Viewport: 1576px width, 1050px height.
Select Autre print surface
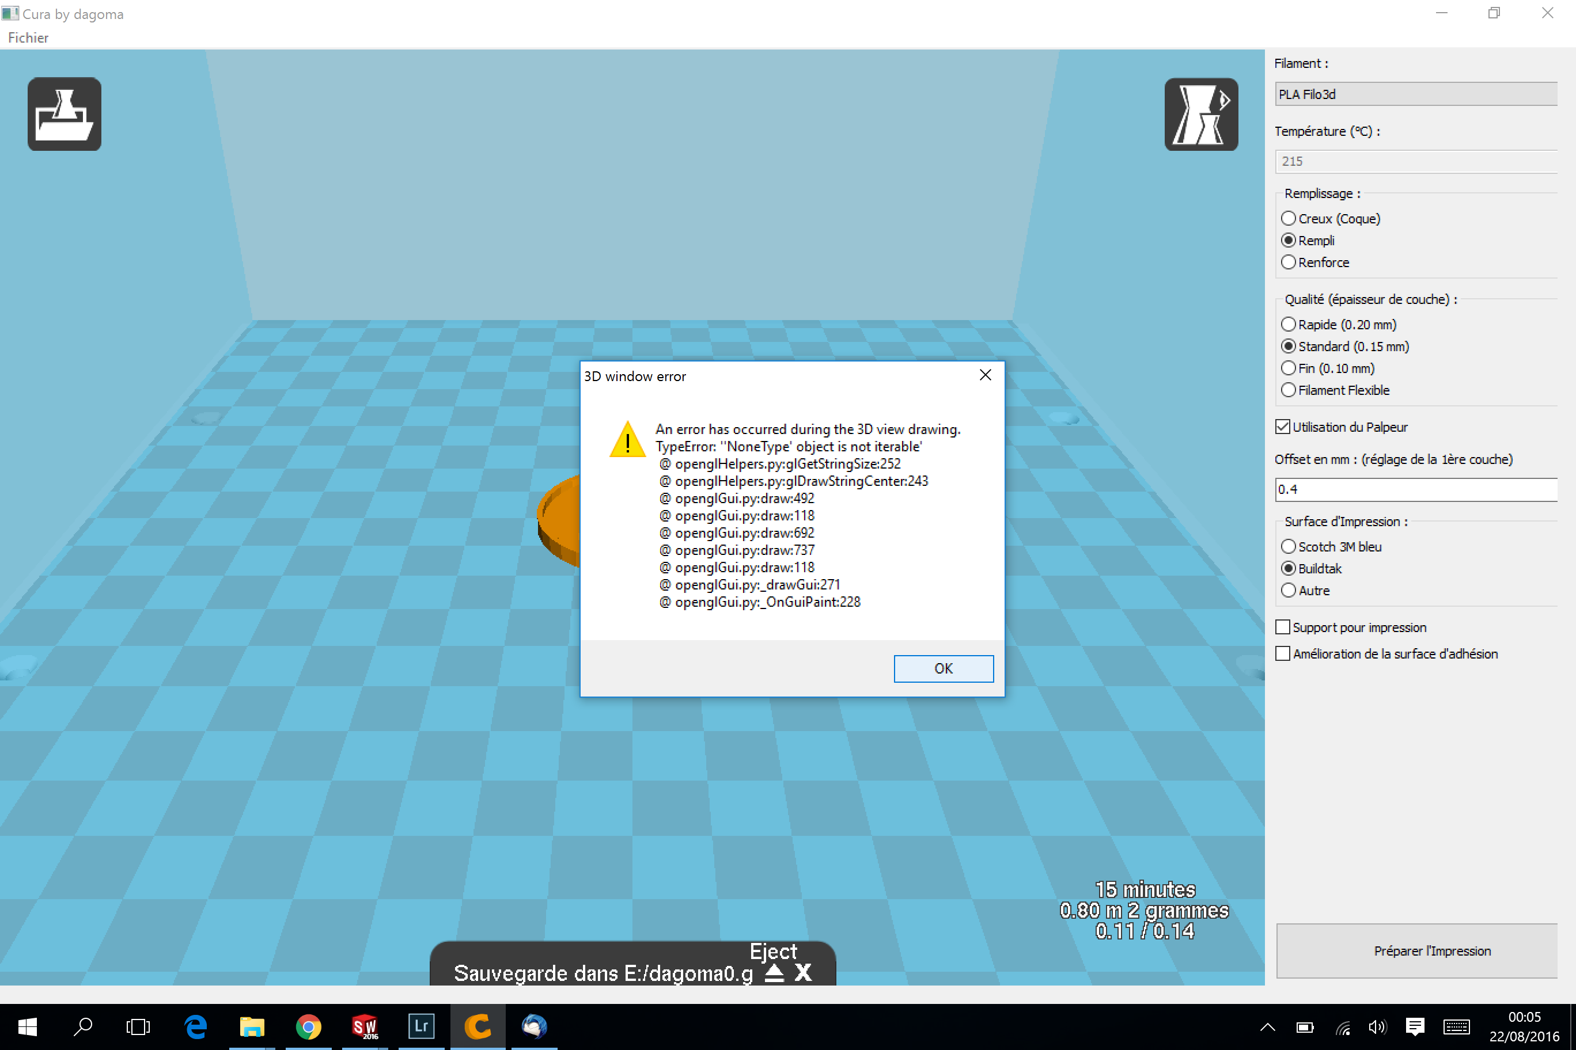(1305, 591)
